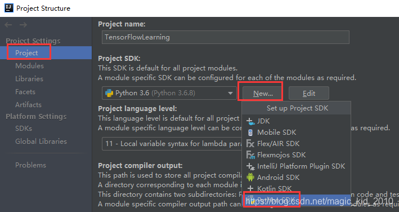The width and height of the screenshot is (399, 212).
Task: Click the Platform Settings heading
Action: 36,117
